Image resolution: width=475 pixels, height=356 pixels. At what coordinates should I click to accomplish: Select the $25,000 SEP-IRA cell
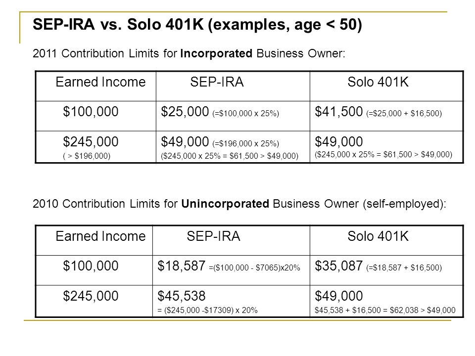pyautogui.click(x=233, y=116)
